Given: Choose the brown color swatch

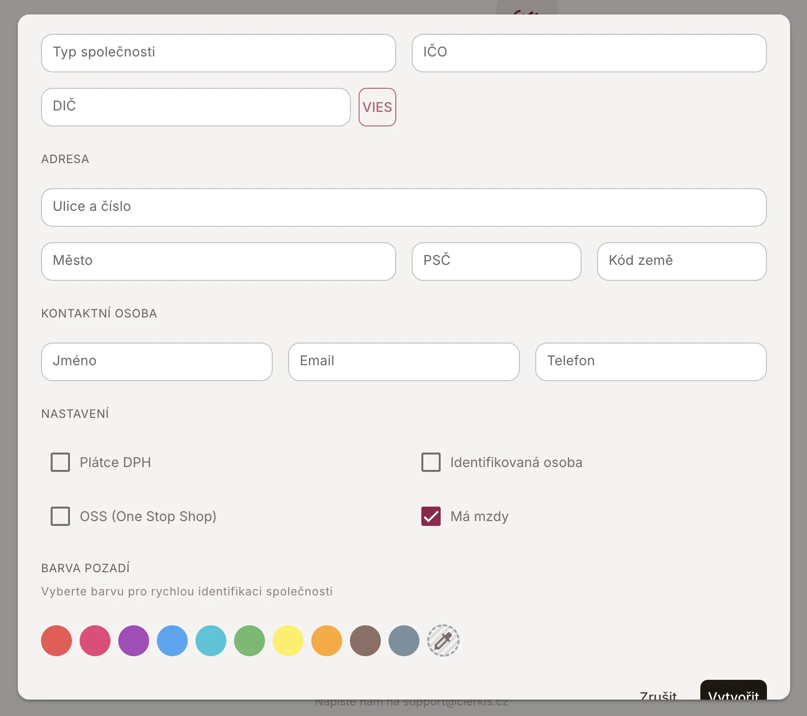Looking at the screenshot, I should (365, 641).
